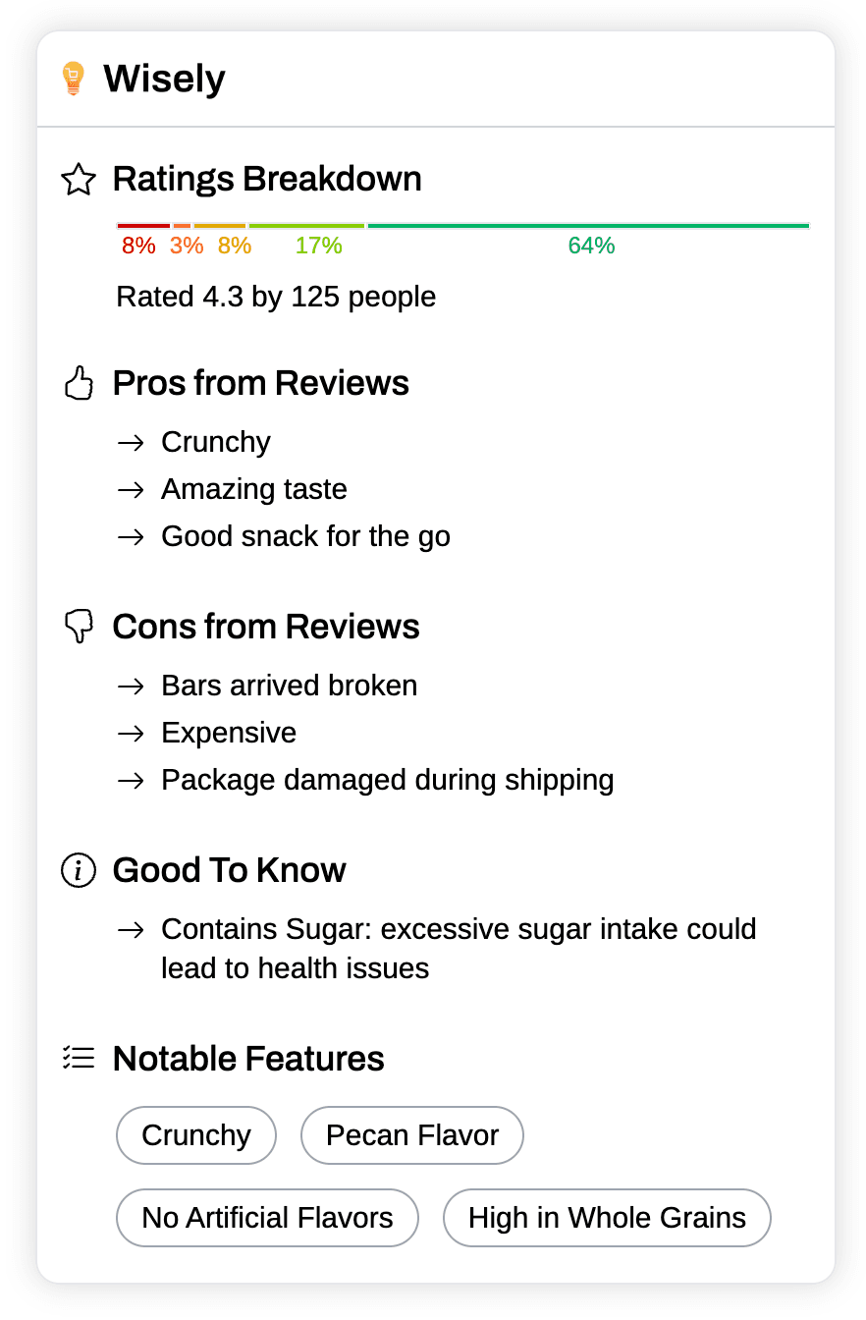
Task: Click the info icon beside Good To Know
Action: tap(79, 870)
